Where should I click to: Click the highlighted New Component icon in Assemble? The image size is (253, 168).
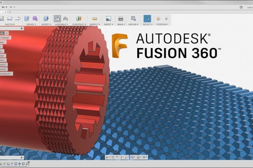(57, 19)
